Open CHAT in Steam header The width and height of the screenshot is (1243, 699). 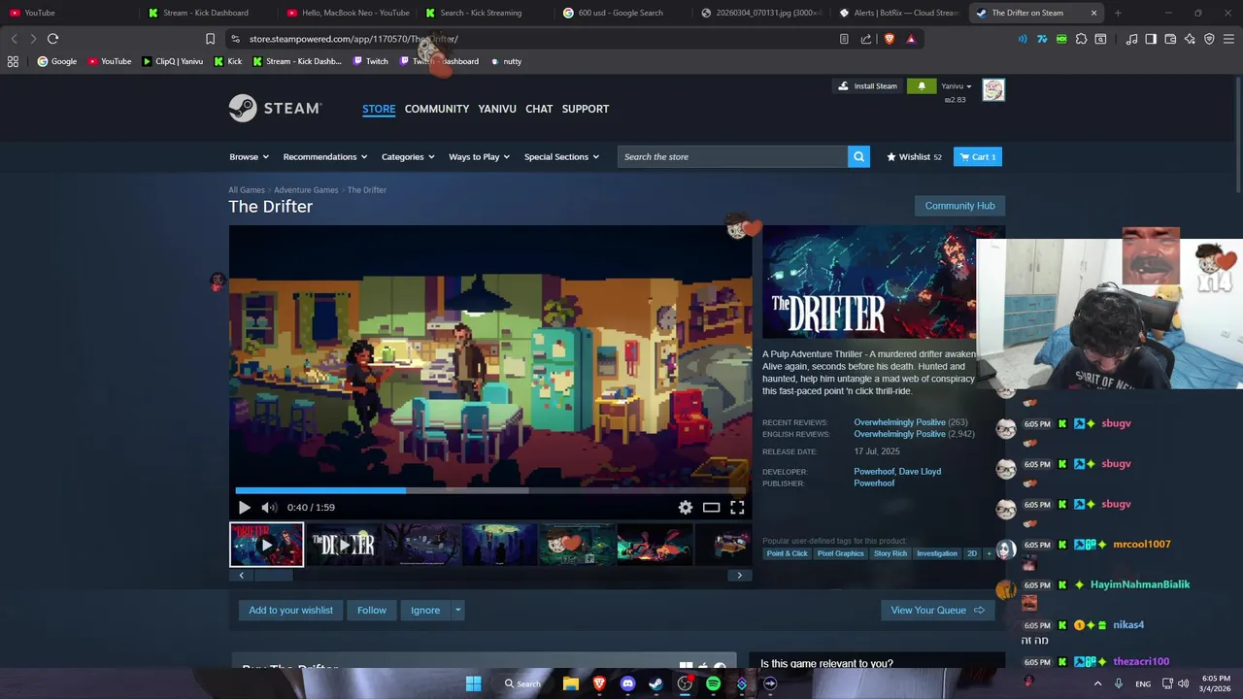pyautogui.click(x=539, y=109)
